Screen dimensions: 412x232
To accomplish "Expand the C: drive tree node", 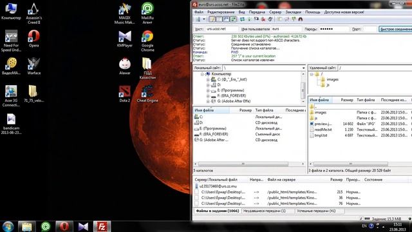I will click(x=208, y=79).
